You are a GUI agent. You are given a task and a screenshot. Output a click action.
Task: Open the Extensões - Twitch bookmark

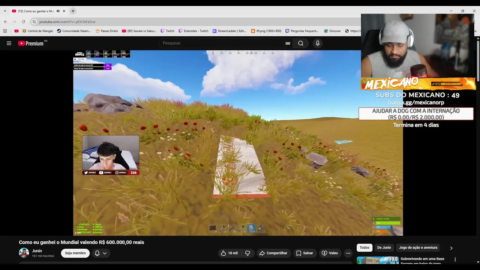[x=193, y=31]
